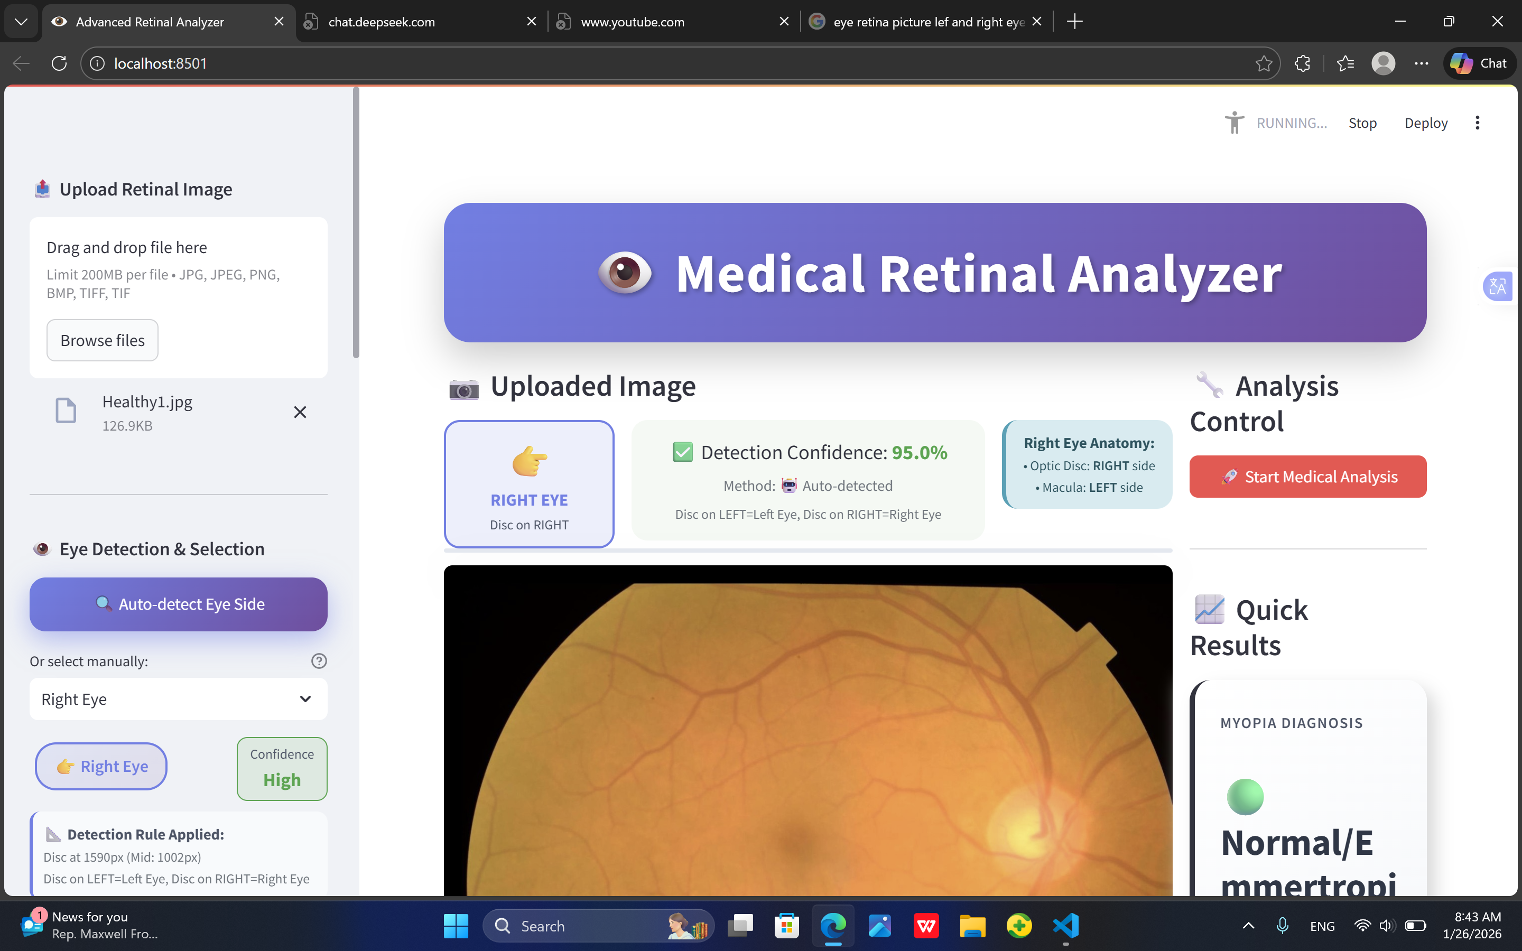Add page to favorites star icon
This screenshot has height=951, width=1522.
pyautogui.click(x=1264, y=63)
